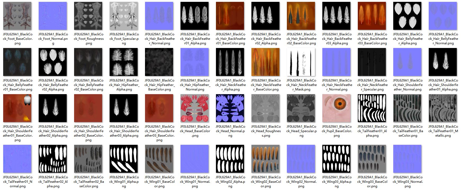Click the Hair_BackFeather03_Alpha.png file name
Image resolution: width=461 pixels, height=192 pixels.
point(337,39)
